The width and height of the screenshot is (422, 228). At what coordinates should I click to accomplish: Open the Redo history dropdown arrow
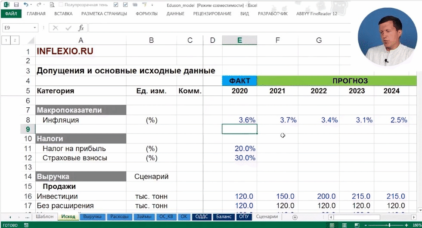point(43,5)
